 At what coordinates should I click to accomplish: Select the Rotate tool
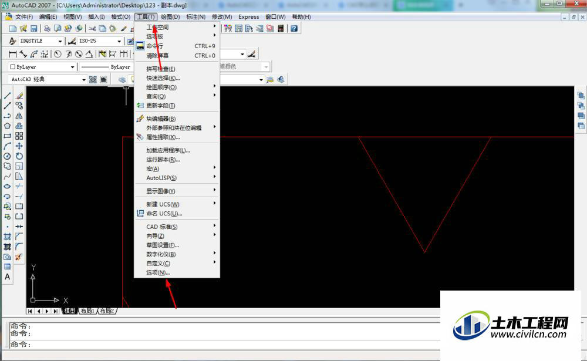(x=19, y=156)
